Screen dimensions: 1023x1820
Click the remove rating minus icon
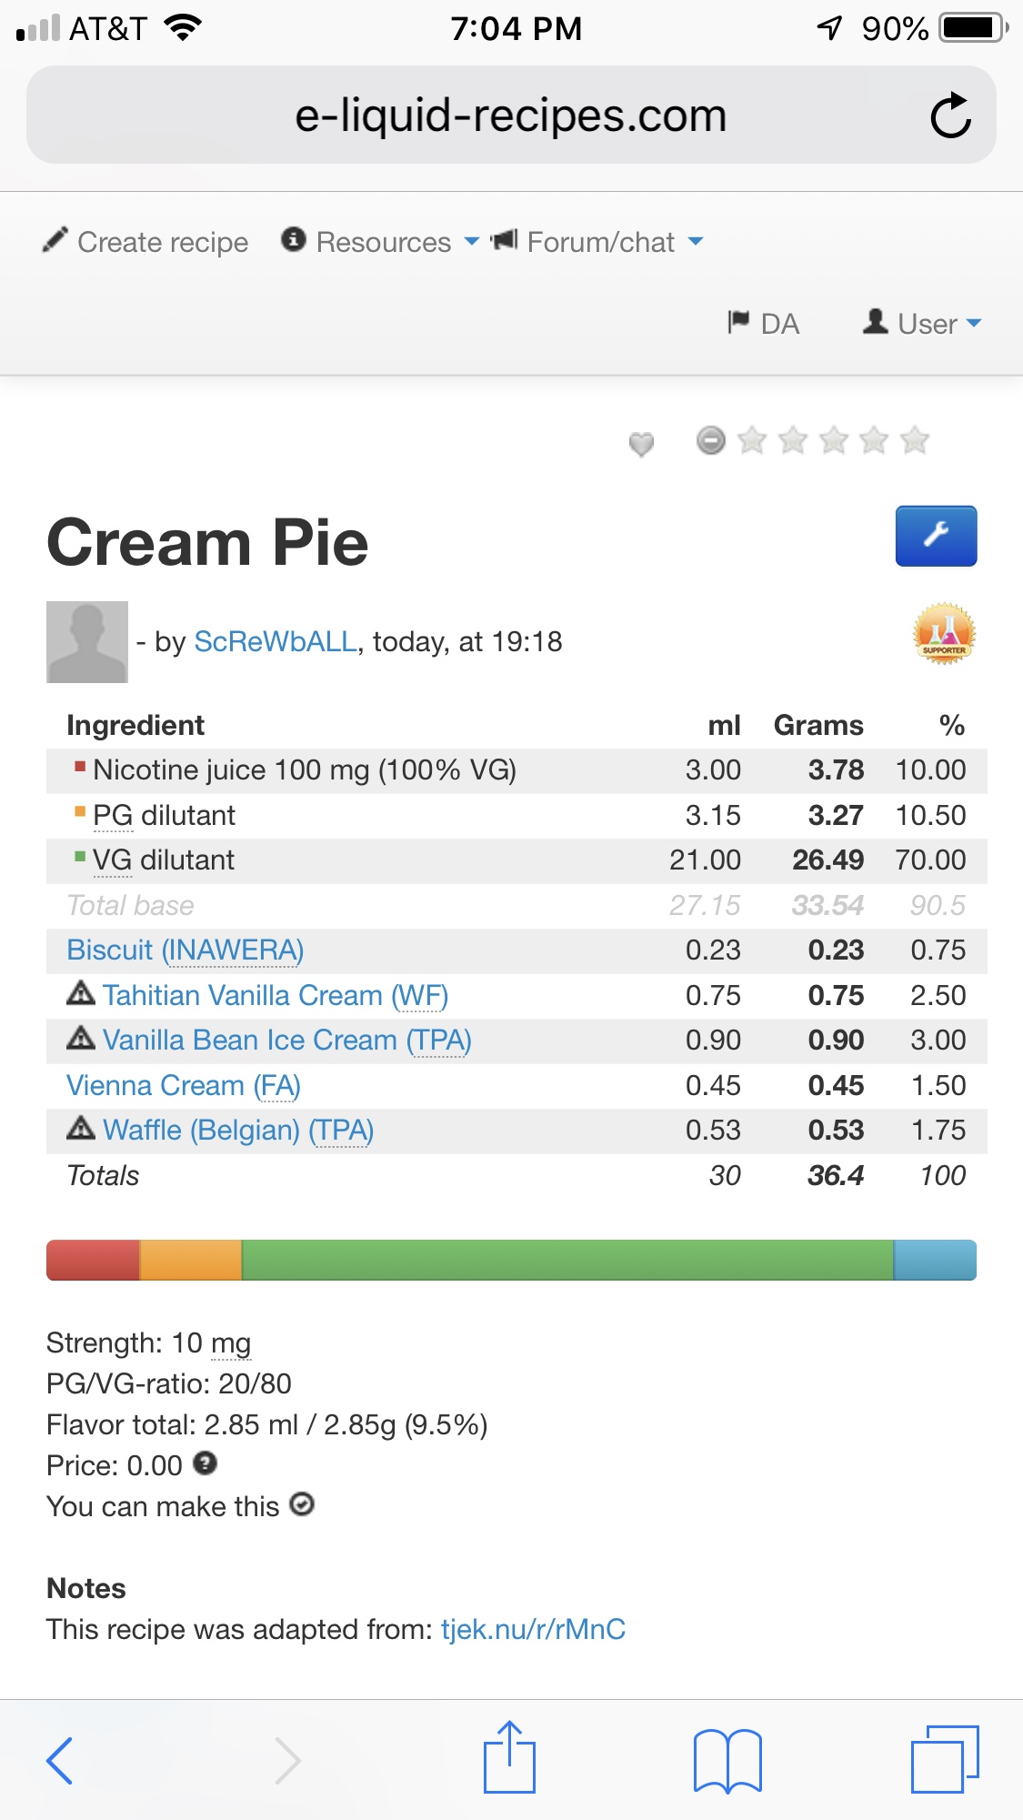(710, 440)
